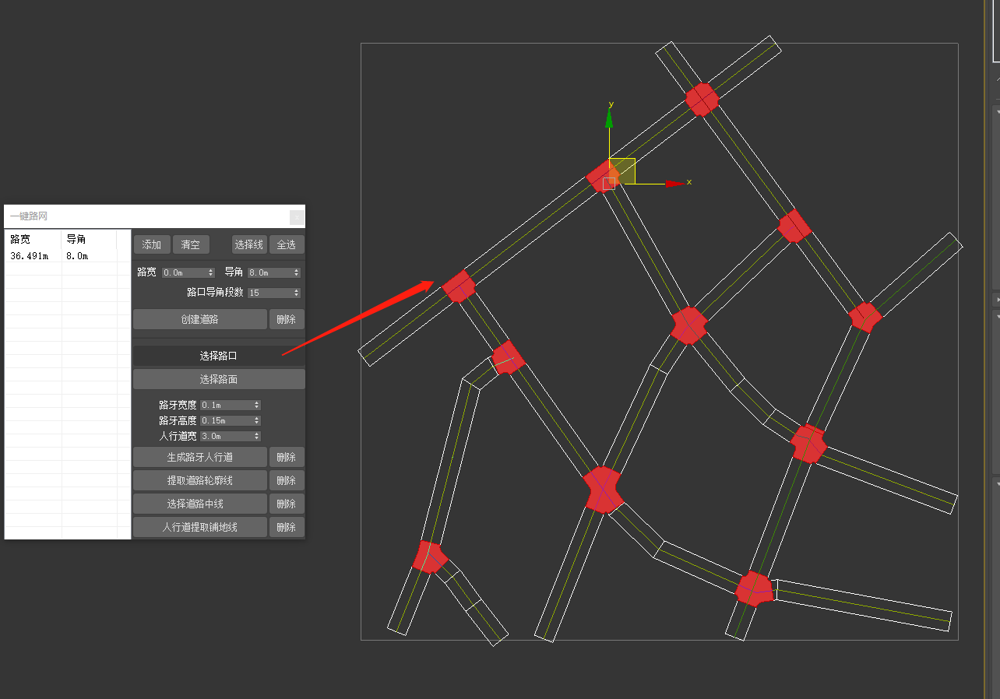
Task: Click the 添加 button
Action: click(x=152, y=244)
